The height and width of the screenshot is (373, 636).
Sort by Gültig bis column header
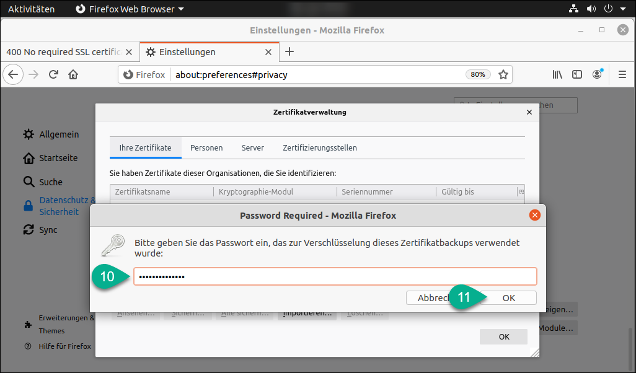(477, 192)
